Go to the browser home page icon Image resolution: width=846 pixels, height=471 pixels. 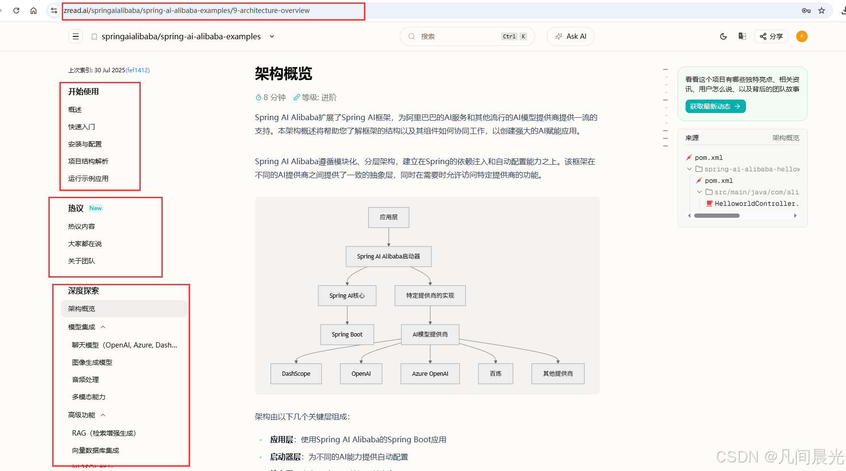[34, 11]
